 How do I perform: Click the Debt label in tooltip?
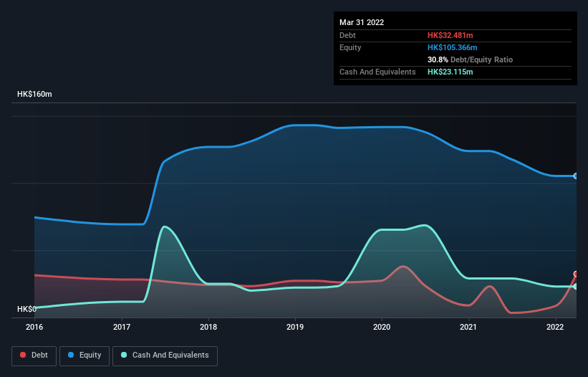point(347,35)
